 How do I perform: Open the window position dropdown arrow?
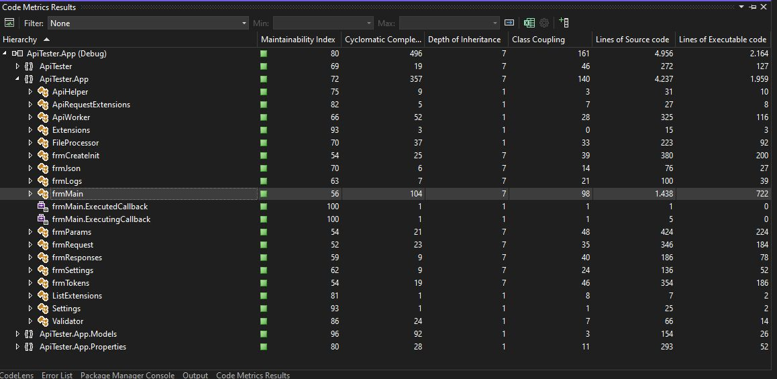click(741, 7)
